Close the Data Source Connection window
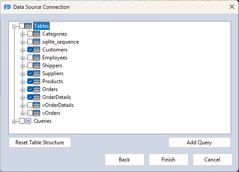This screenshot has width=239, height=172. tap(232, 7)
